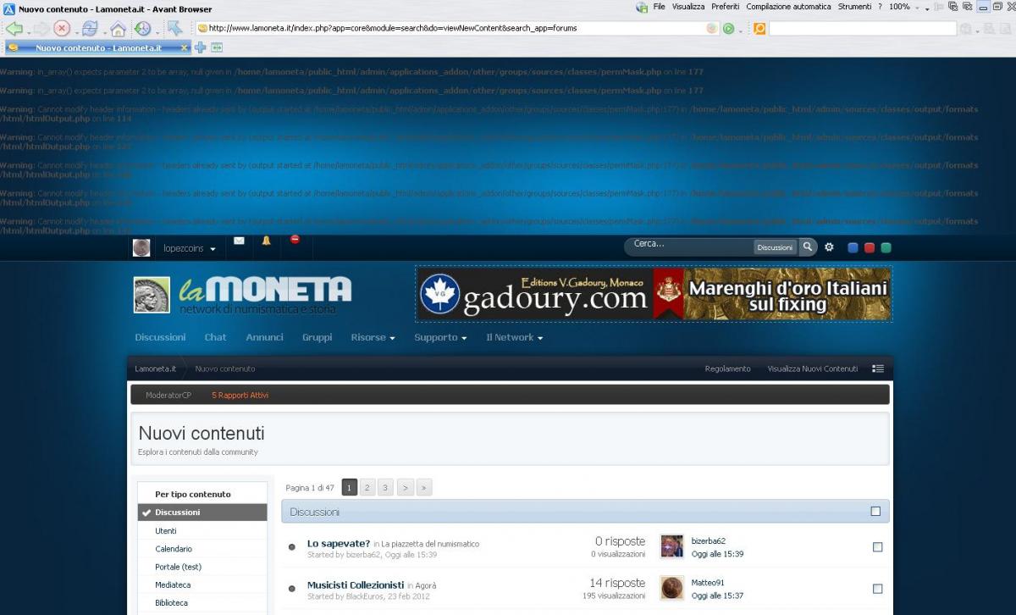
Task: Open the Il Network dropdown menu
Action: coord(514,337)
